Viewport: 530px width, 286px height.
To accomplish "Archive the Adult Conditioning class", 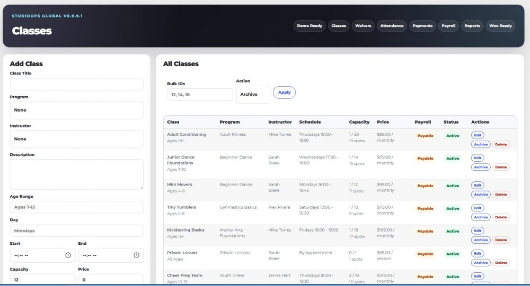I will tap(481, 144).
